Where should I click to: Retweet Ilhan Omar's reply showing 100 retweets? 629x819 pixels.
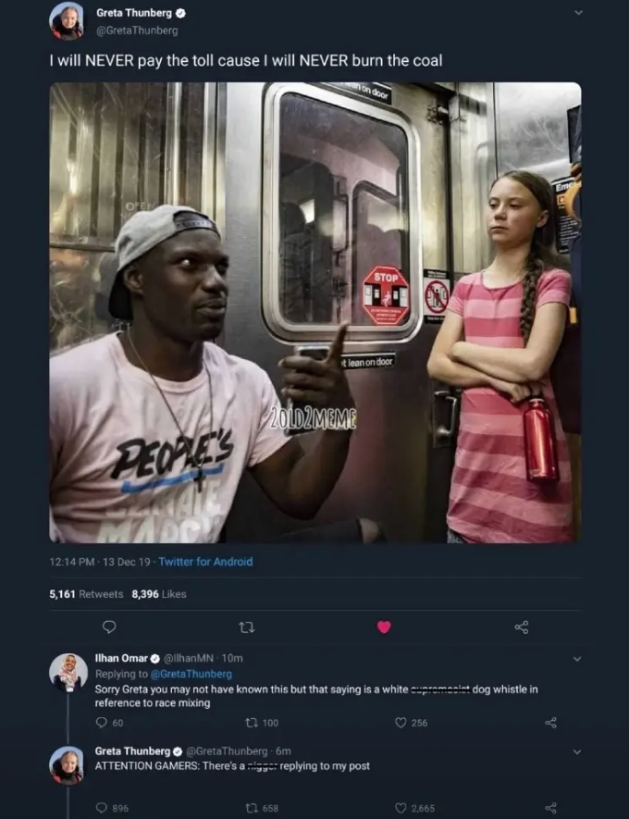point(252,723)
